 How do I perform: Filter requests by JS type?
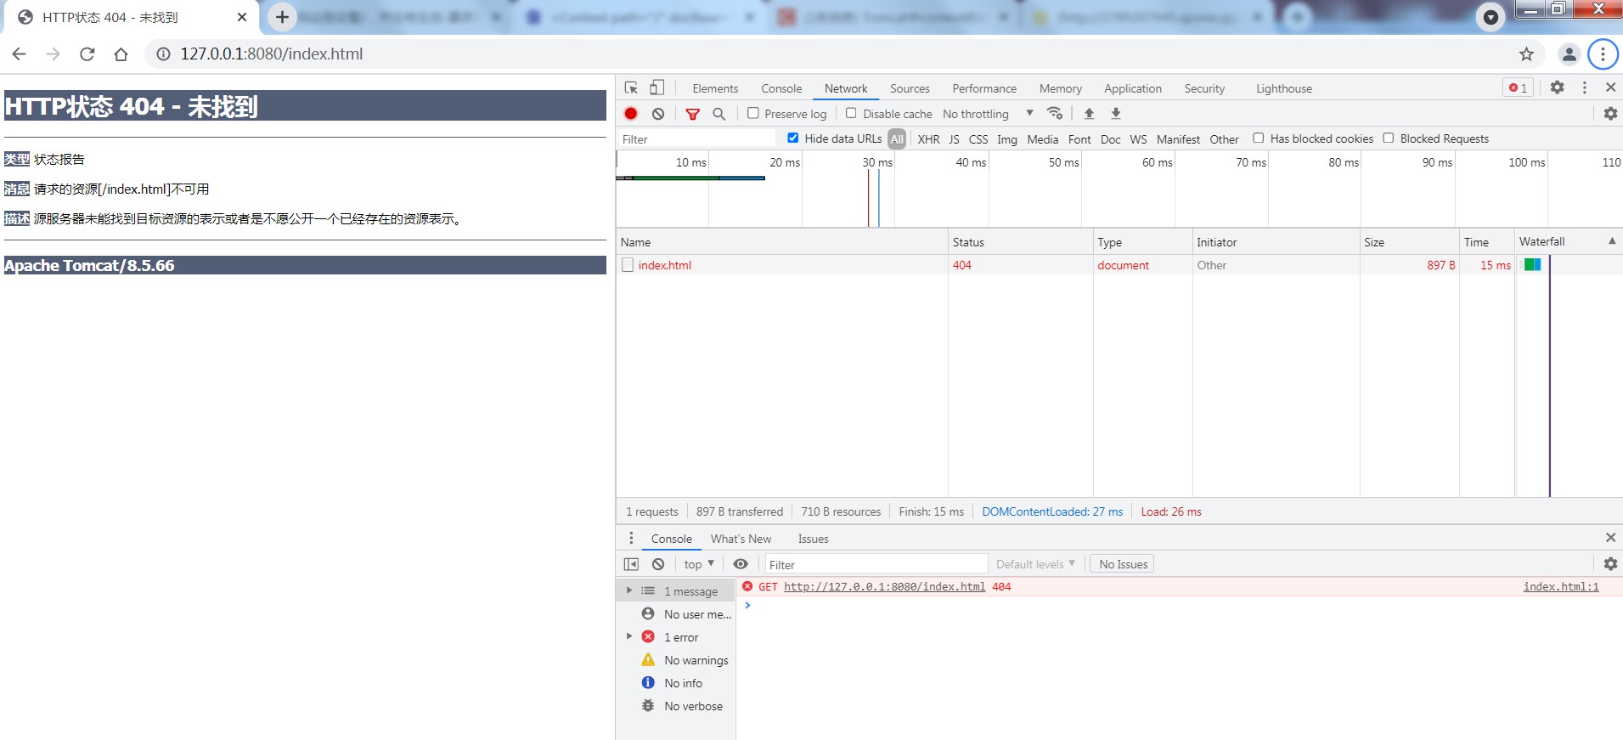click(x=954, y=139)
